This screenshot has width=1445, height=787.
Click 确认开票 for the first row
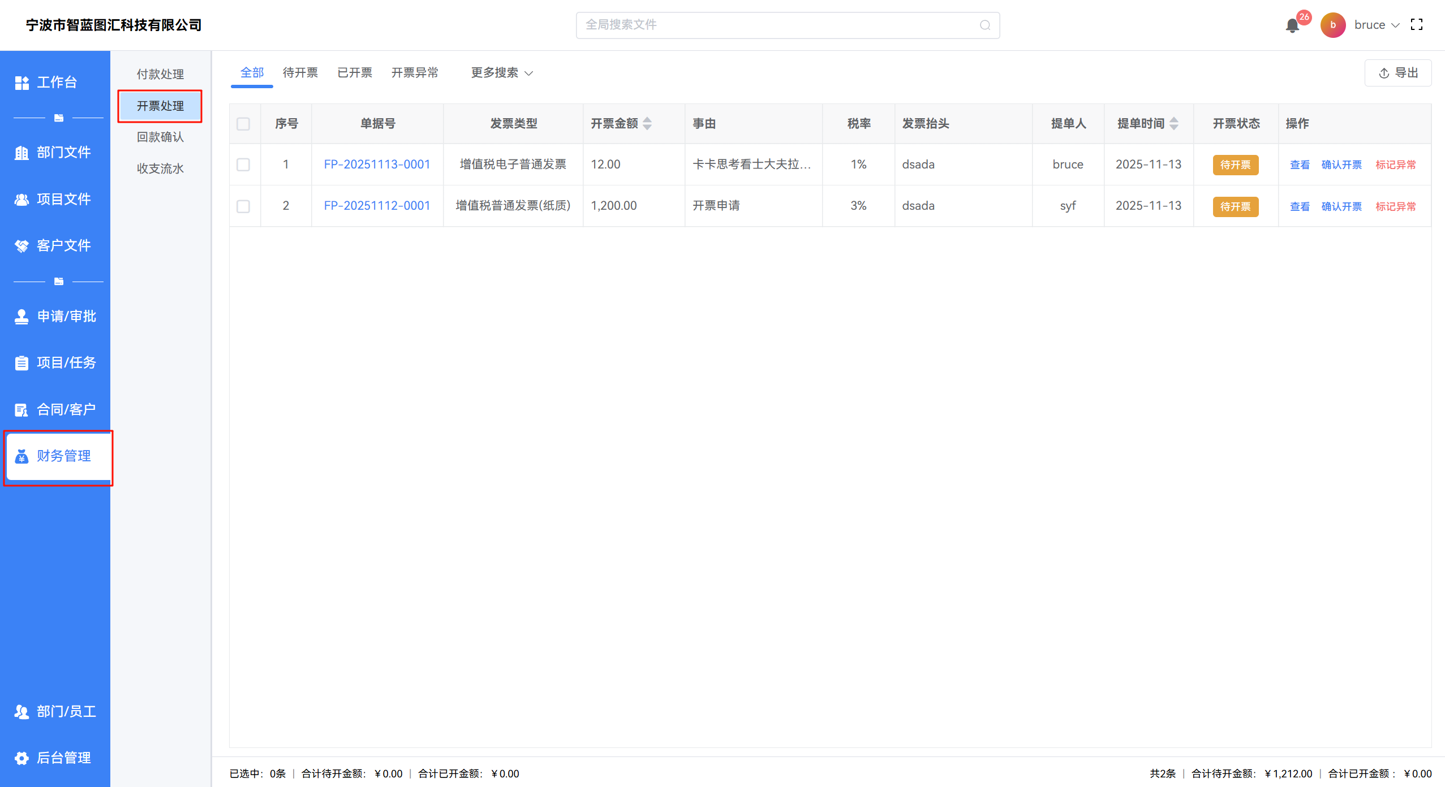pos(1341,165)
